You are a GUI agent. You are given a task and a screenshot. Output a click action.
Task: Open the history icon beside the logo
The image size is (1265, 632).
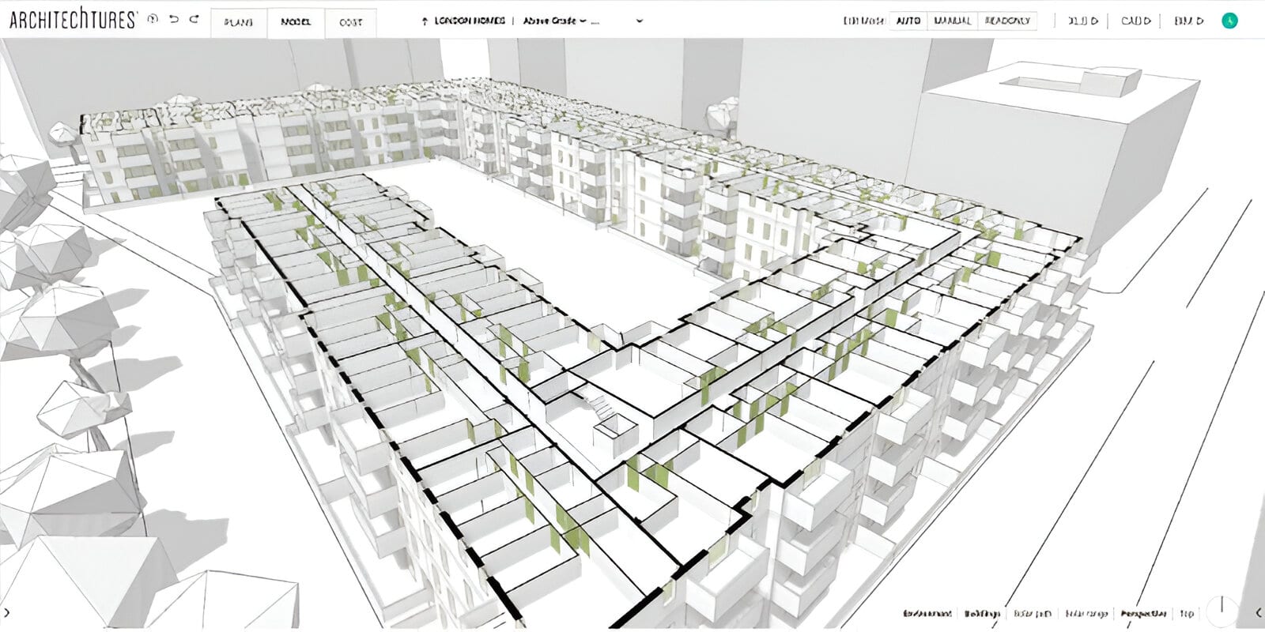click(153, 19)
